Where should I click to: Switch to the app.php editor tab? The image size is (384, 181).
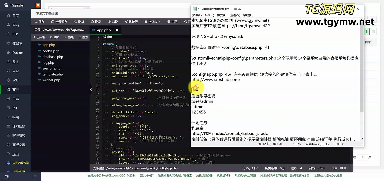click(104, 30)
